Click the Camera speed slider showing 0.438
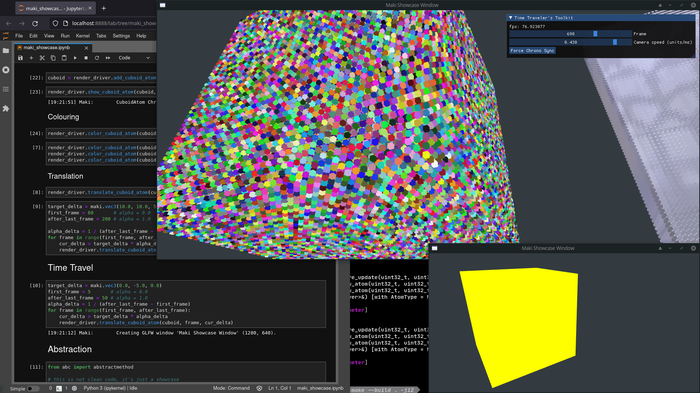The image size is (700, 393). [x=570, y=42]
